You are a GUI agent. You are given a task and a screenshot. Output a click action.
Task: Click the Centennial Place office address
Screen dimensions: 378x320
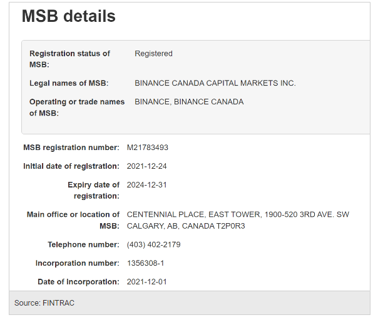[238, 220]
